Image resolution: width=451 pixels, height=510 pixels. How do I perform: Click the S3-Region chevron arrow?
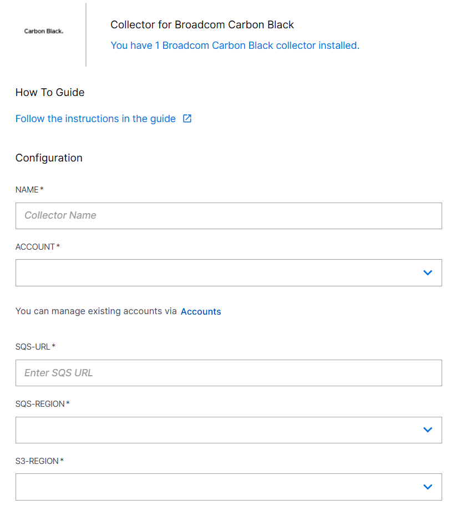427,487
